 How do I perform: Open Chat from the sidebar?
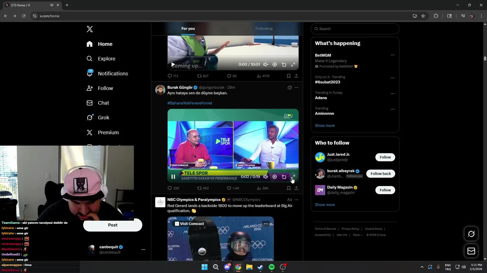tap(98, 103)
